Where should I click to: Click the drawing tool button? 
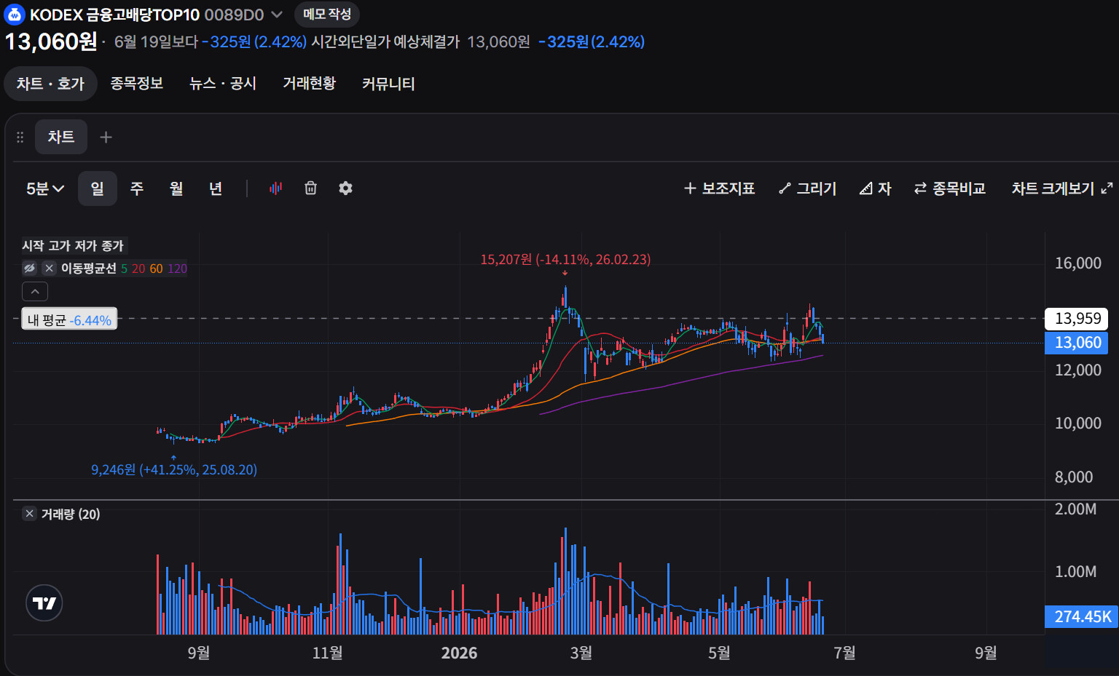pos(807,188)
